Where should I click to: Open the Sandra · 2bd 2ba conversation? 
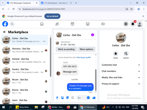click(25, 71)
